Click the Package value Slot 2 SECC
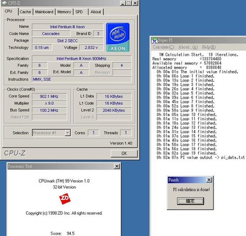 pos(68,40)
